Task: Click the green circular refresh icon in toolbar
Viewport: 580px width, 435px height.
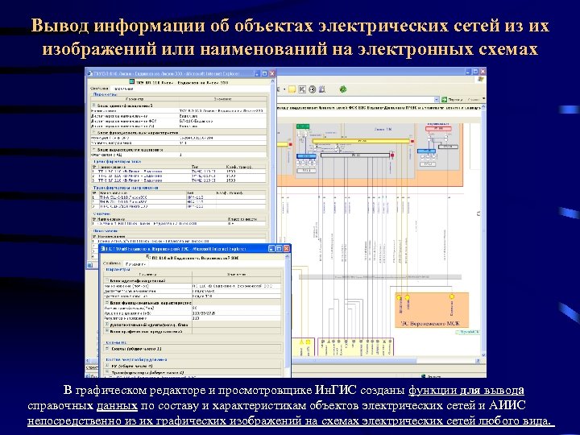Action: [x=343, y=89]
